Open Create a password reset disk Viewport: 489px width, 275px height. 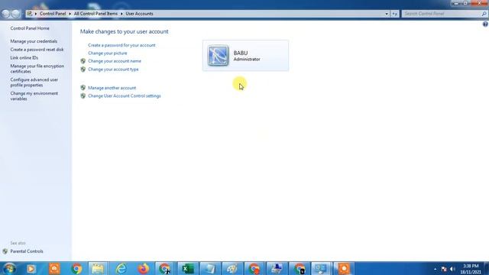pyautogui.click(x=37, y=49)
